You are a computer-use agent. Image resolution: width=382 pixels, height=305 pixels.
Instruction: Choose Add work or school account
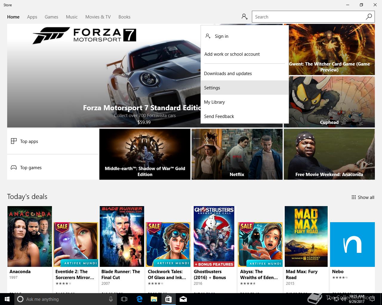245,54
